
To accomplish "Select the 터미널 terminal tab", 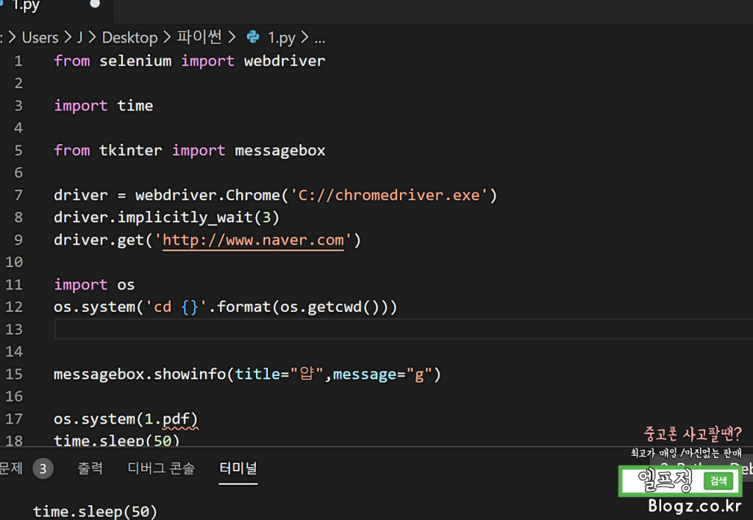I will (x=238, y=468).
